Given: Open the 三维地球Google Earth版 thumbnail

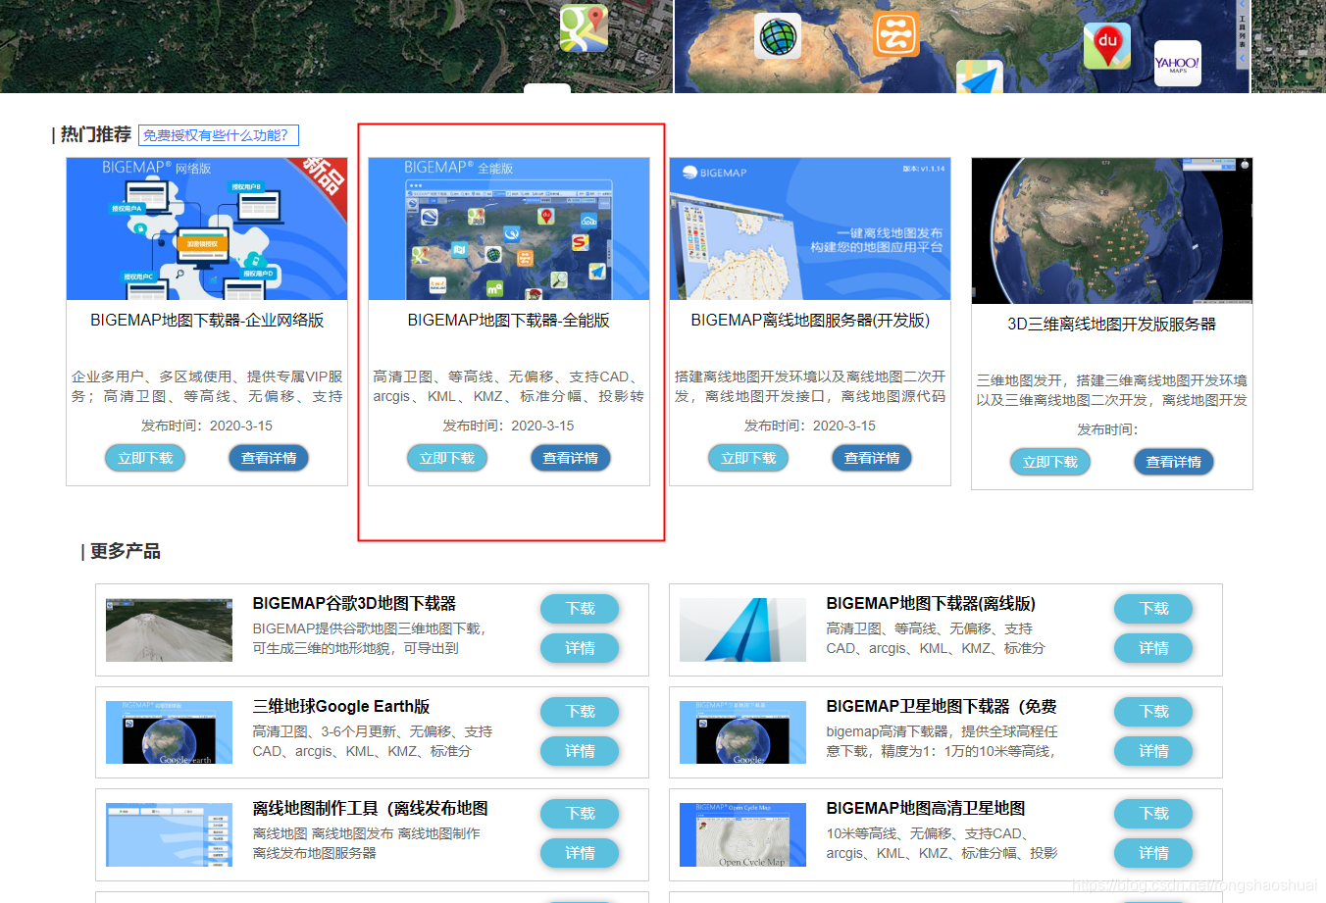Looking at the screenshot, I should tap(169, 732).
